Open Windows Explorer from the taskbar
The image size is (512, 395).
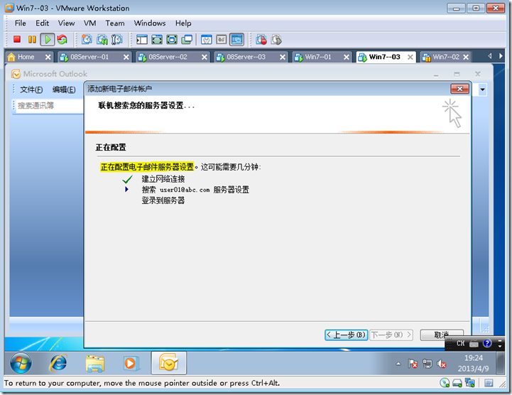point(94,363)
